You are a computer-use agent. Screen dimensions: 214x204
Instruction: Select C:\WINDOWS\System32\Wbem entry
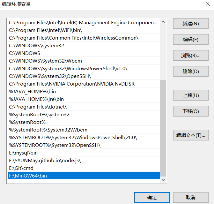pyautogui.click(x=84, y=61)
